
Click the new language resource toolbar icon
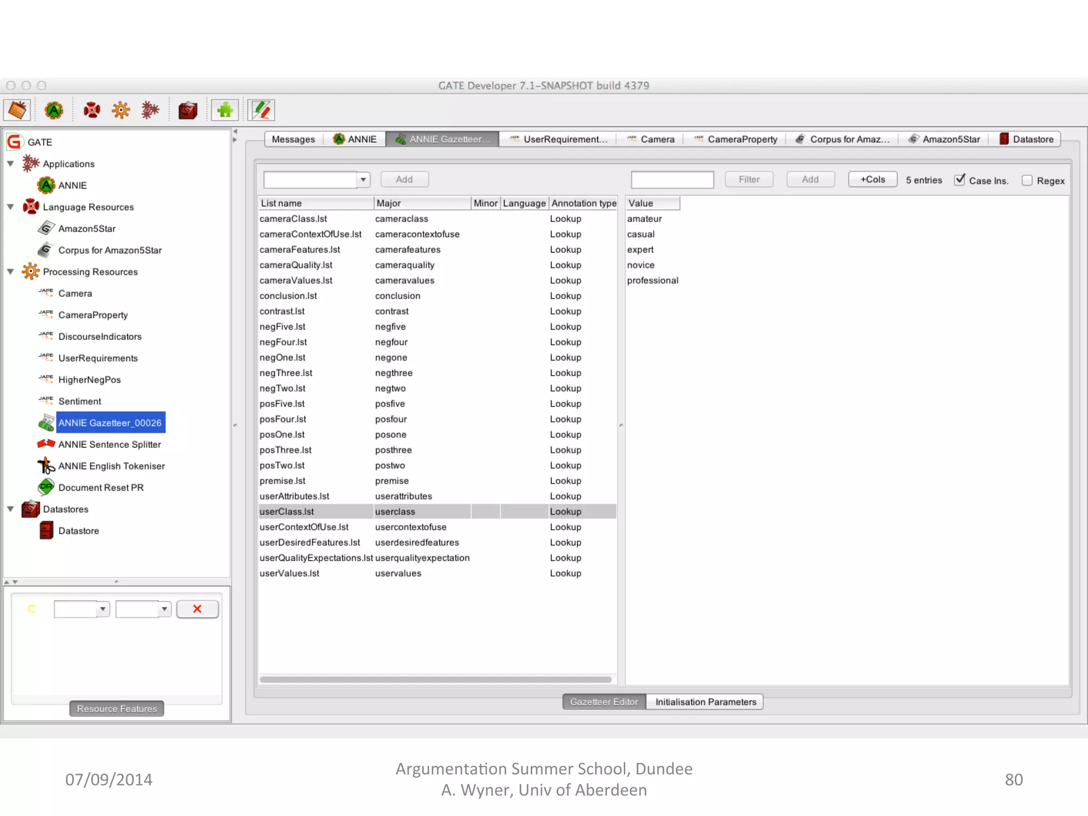91,110
